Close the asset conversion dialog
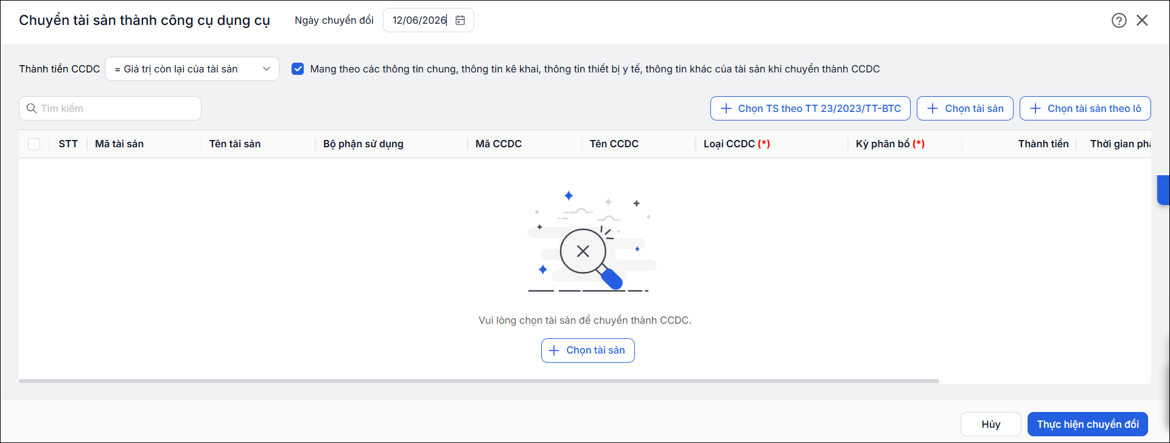Image resolution: width=1170 pixels, height=443 pixels. pos(1142,20)
